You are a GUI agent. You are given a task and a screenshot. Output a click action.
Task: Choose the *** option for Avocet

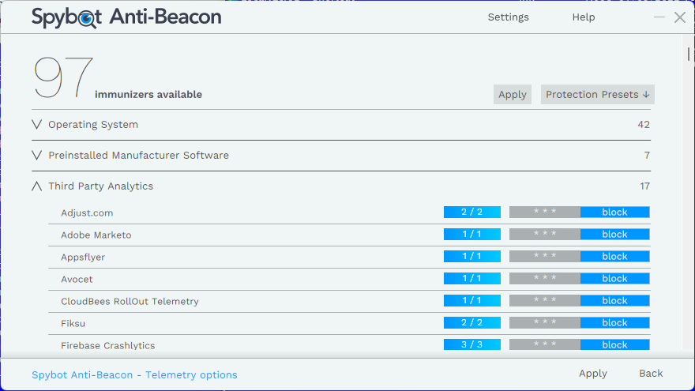(x=545, y=278)
